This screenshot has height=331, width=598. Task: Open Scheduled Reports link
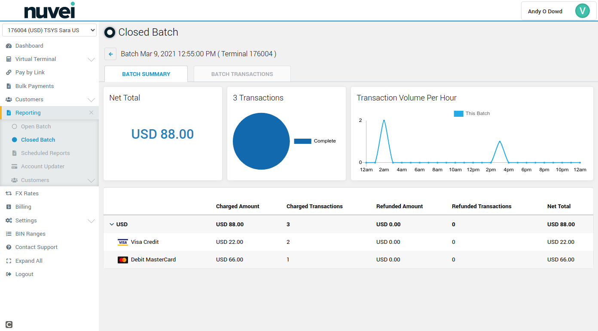tap(45, 153)
